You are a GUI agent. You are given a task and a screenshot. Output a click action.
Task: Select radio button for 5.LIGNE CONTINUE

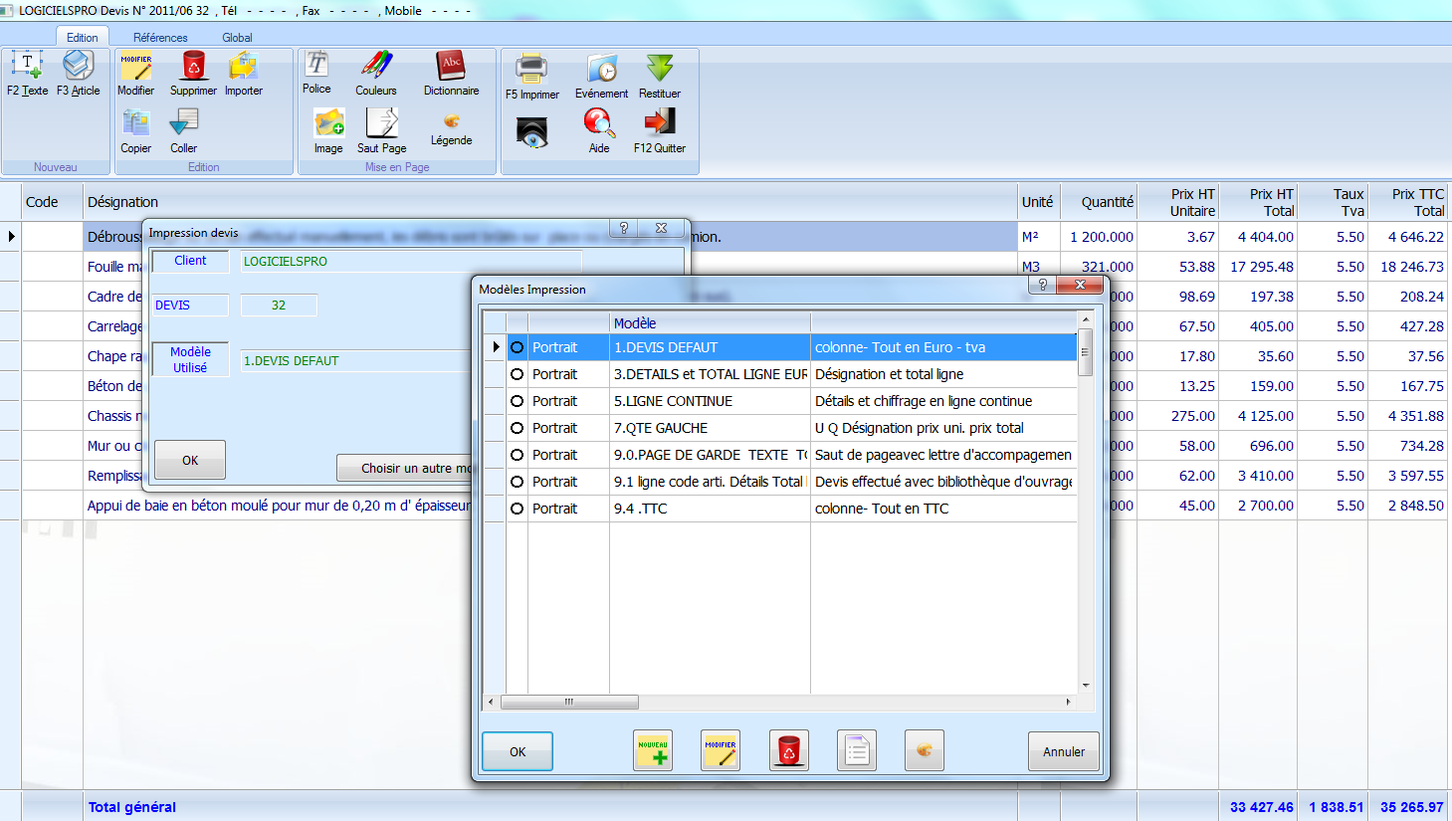[x=517, y=401]
